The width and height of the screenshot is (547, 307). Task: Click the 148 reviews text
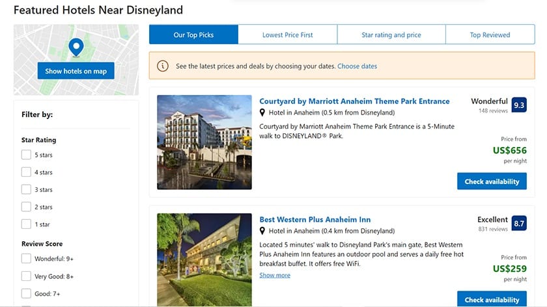493,111
